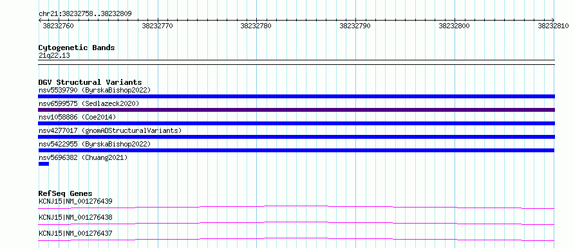The height and width of the screenshot is (248, 573).
Task: Click the short blue bar for nsv5696382
Action: [44, 164]
